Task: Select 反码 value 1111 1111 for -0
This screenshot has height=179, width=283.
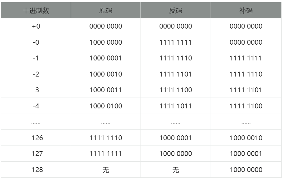Action: pyautogui.click(x=176, y=42)
